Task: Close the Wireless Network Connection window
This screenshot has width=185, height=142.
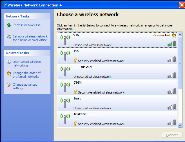Action: point(182,5)
